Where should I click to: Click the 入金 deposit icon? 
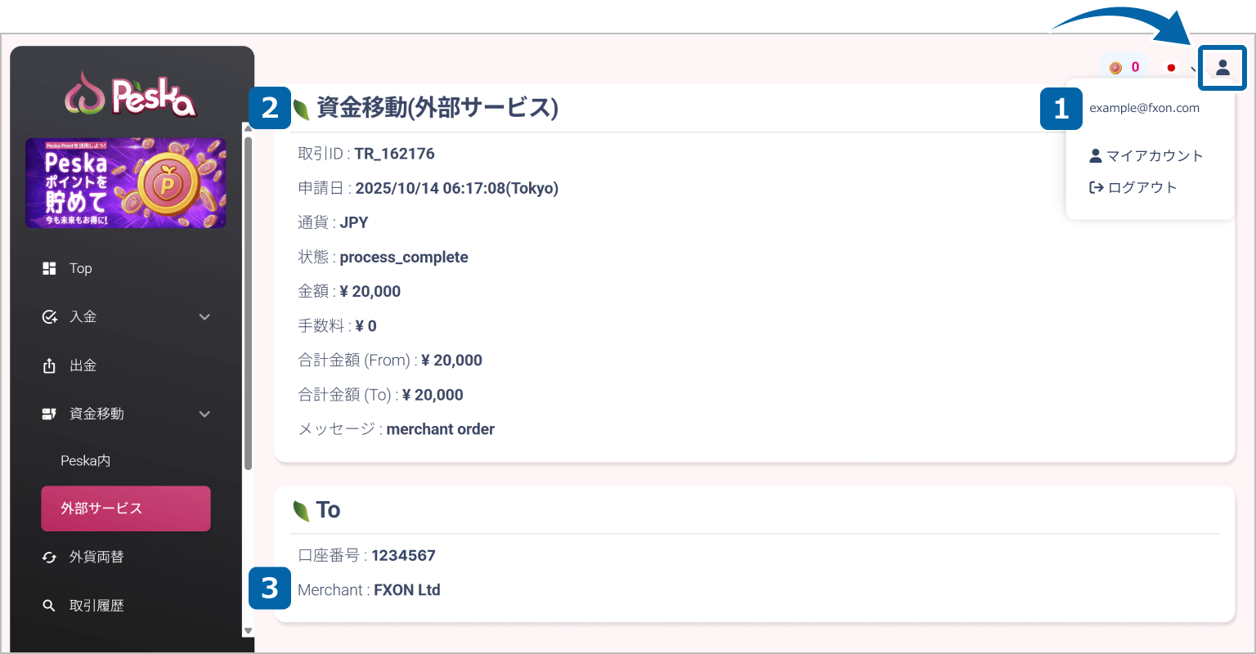49,316
